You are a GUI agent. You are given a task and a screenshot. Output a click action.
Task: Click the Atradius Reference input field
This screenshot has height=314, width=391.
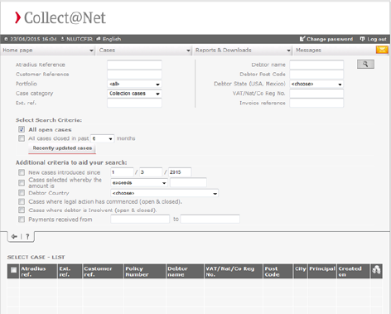(x=134, y=65)
